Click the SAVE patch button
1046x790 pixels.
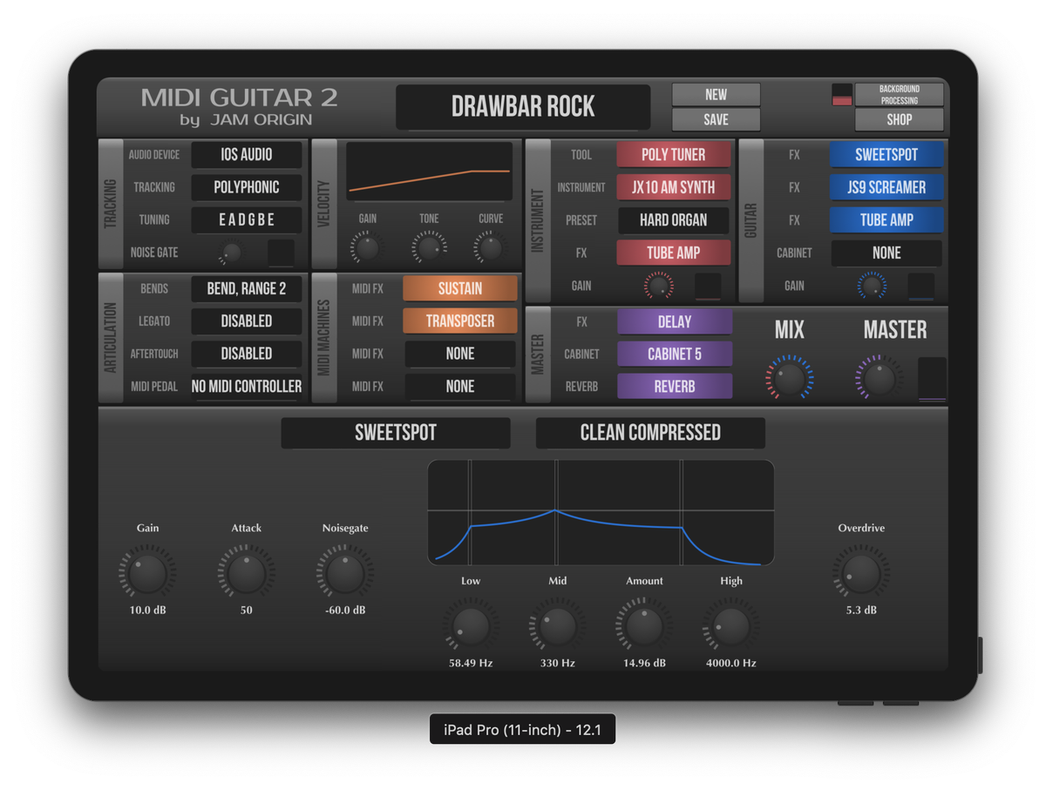pyautogui.click(x=716, y=119)
